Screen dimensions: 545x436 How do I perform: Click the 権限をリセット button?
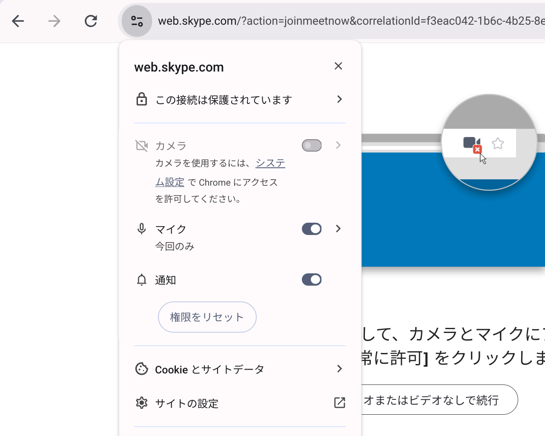[207, 317]
